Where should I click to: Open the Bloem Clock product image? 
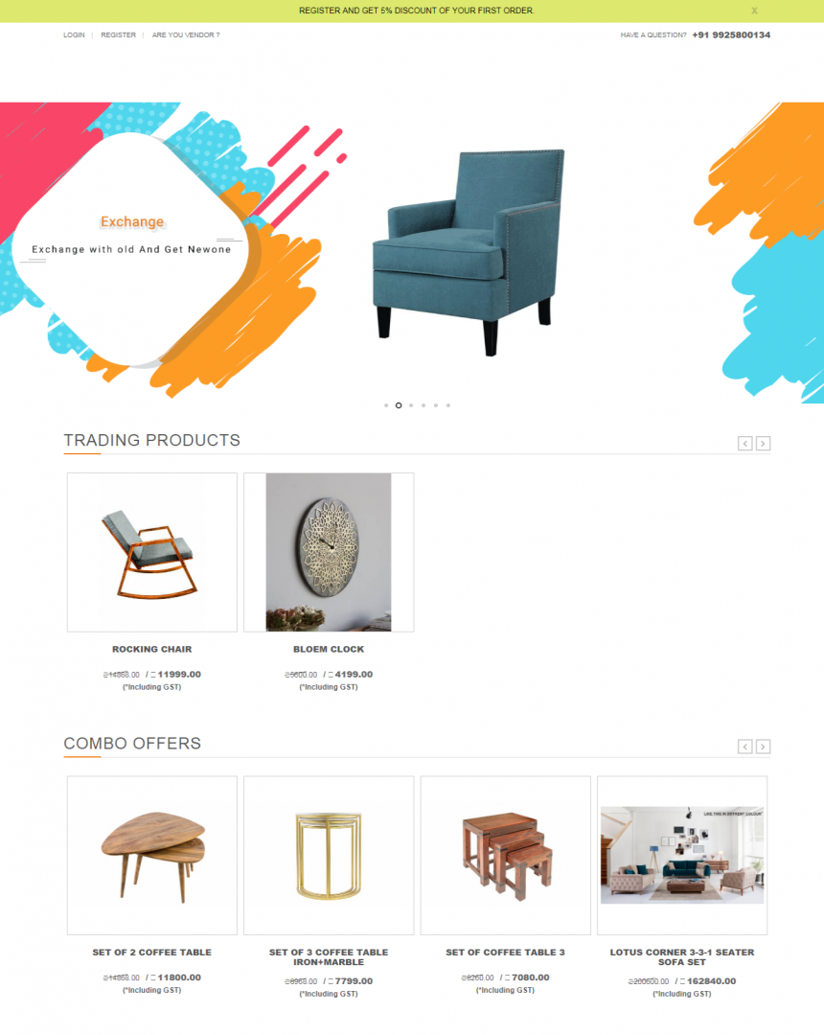pos(329,553)
